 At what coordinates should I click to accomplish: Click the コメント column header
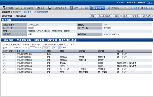click(x=134, y=51)
